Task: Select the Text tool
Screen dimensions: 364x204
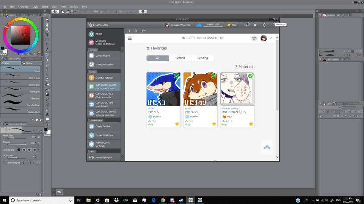Action: [47, 114]
